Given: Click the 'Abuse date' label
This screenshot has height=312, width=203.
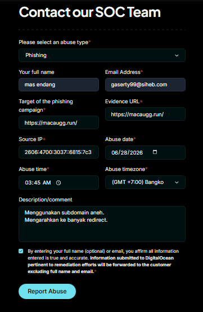Looking at the screenshot, I should 119,139.
